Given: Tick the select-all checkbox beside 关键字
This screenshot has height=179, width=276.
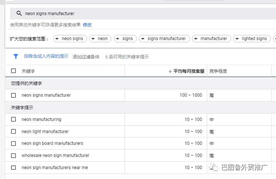Looking at the screenshot, I should click(13, 71).
